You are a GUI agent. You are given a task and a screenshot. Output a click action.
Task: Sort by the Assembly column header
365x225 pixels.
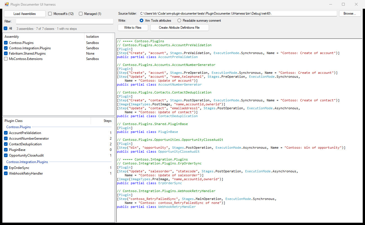[44, 37]
